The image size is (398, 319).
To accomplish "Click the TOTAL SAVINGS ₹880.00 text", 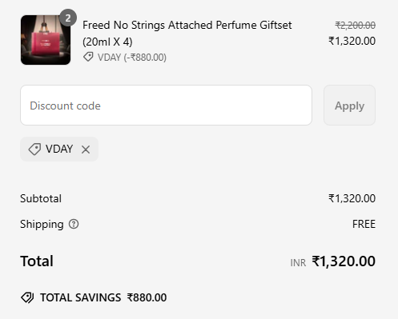I will click(x=103, y=297).
